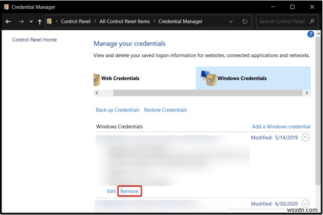
Task: Click Add a Windows credential
Action: (x=281, y=127)
